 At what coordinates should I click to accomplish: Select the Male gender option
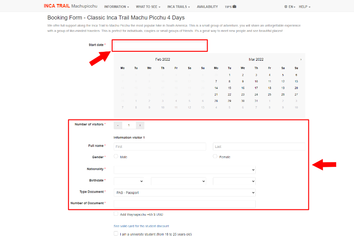(x=116, y=156)
